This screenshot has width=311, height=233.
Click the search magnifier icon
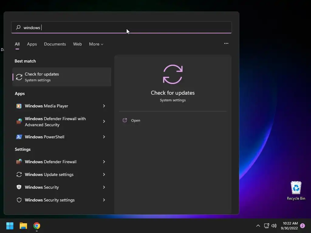(x=18, y=27)
